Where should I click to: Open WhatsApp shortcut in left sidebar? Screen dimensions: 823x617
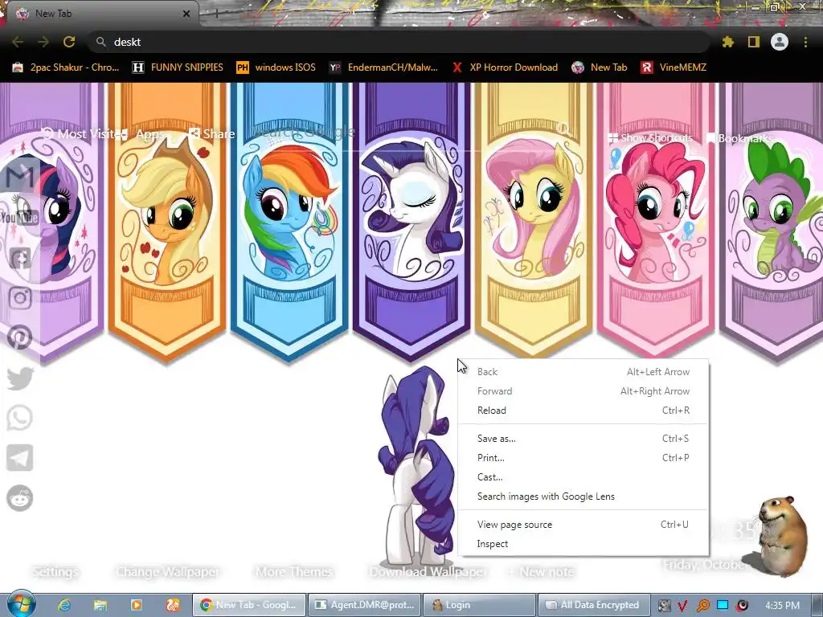coord(20,418)
